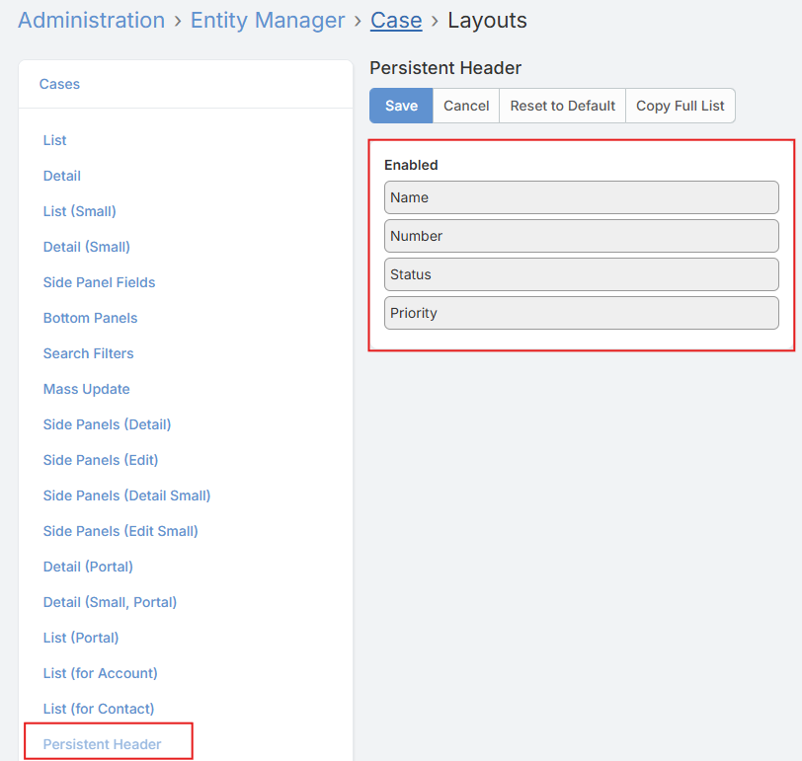This screenshot has height=761, width=802.
Task: Select Detail (Small, Portal) layout
Action: click(x=111, y=602)
